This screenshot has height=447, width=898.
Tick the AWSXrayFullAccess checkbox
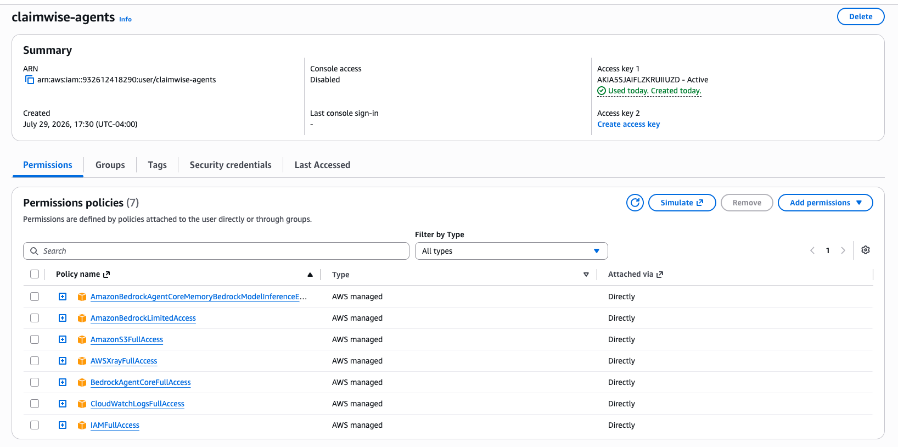pyautogui.click(x=35, y=361)
